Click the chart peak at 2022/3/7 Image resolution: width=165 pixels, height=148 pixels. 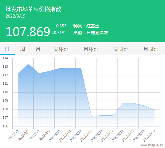click(x=28, y=64)
